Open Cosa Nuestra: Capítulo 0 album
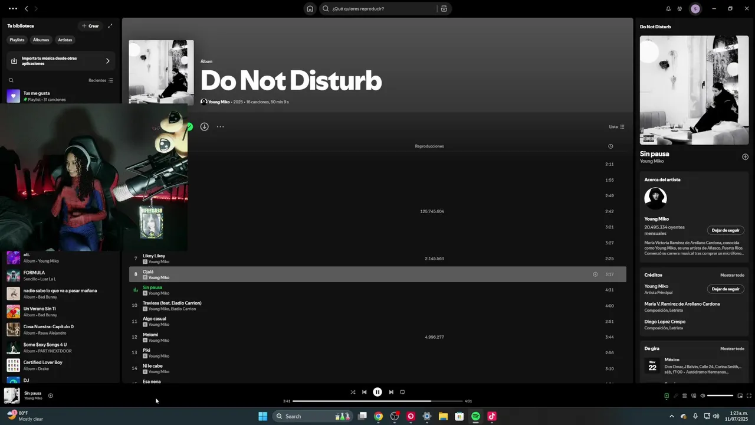The image size is (755, 425). 62,329
